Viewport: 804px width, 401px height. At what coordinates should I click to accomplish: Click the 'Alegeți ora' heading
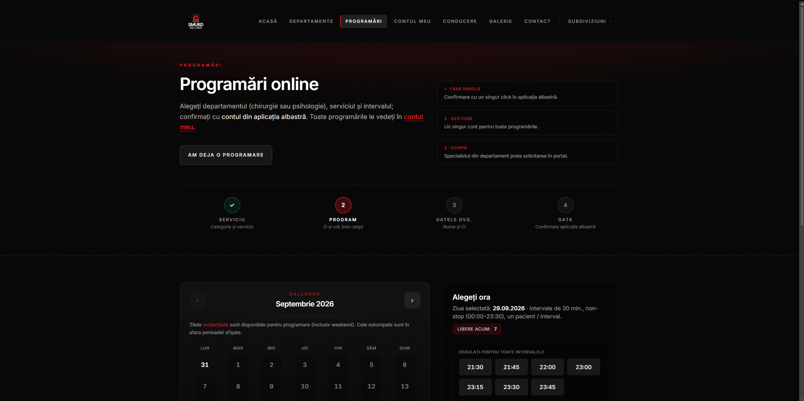point(471,297)
